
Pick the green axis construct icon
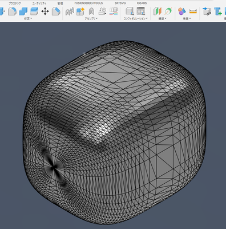168,11
